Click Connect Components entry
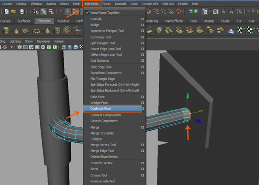This screenshot has height=185, width=259. click(x=106, y=115)
